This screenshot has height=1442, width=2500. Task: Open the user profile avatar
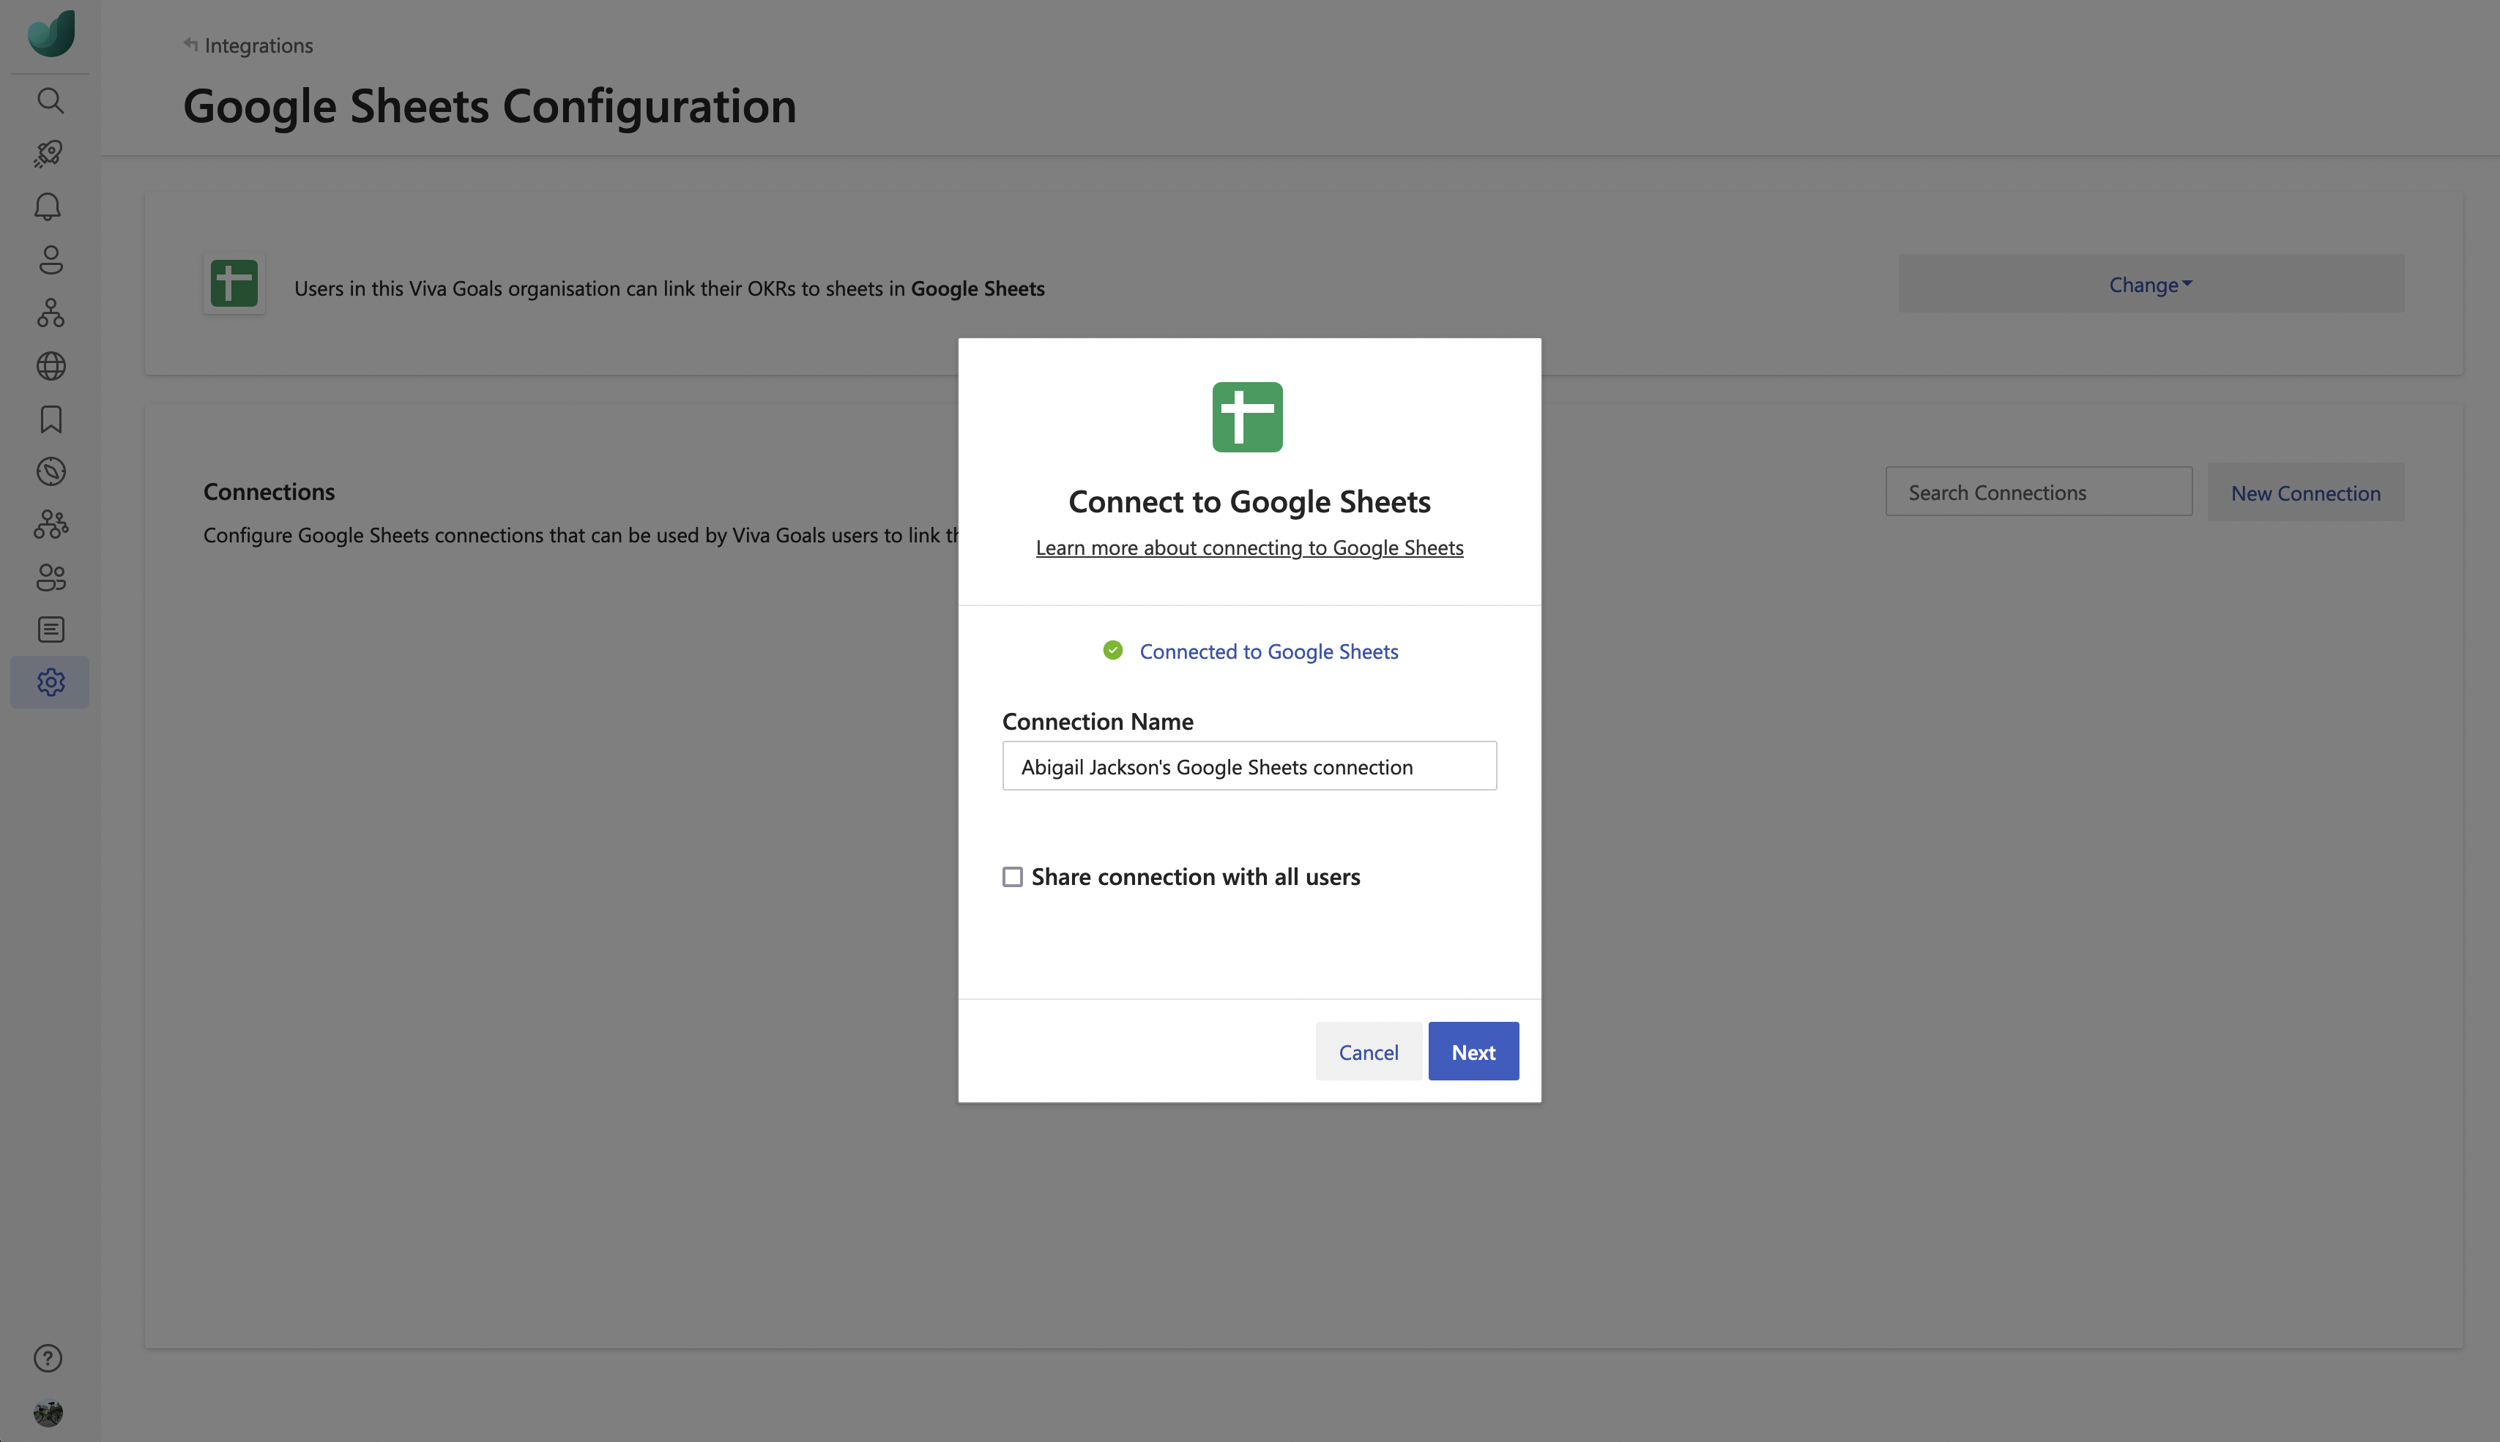(x=48, y=1412)
